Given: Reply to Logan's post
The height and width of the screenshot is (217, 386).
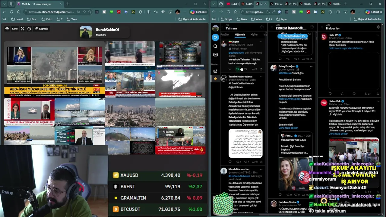Looking at the screenshot, I should pyautogui.click(x=230, y=69).
